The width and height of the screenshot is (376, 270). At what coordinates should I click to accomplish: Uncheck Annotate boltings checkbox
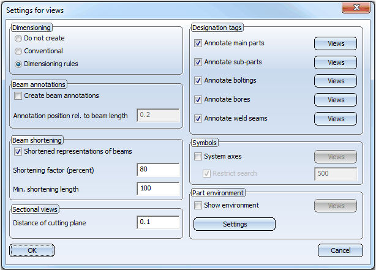[198, 81]
